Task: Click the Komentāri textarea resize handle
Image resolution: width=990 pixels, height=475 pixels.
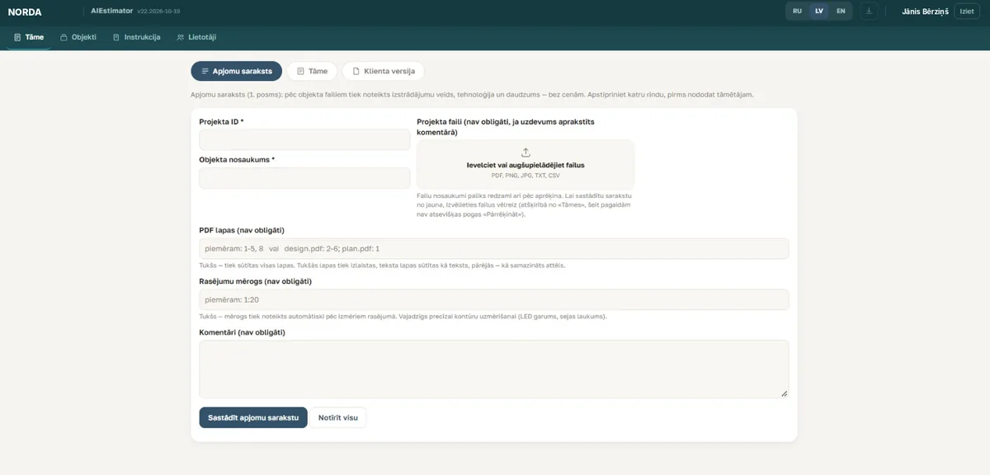Action: click(x=784, y=393)
